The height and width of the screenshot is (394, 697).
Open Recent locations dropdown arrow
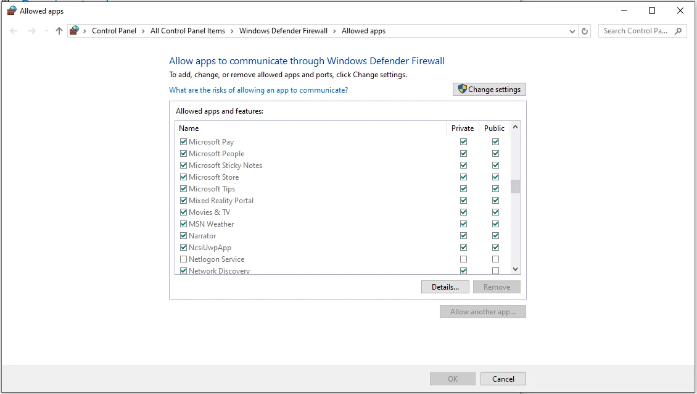click(x=46, y=31)
